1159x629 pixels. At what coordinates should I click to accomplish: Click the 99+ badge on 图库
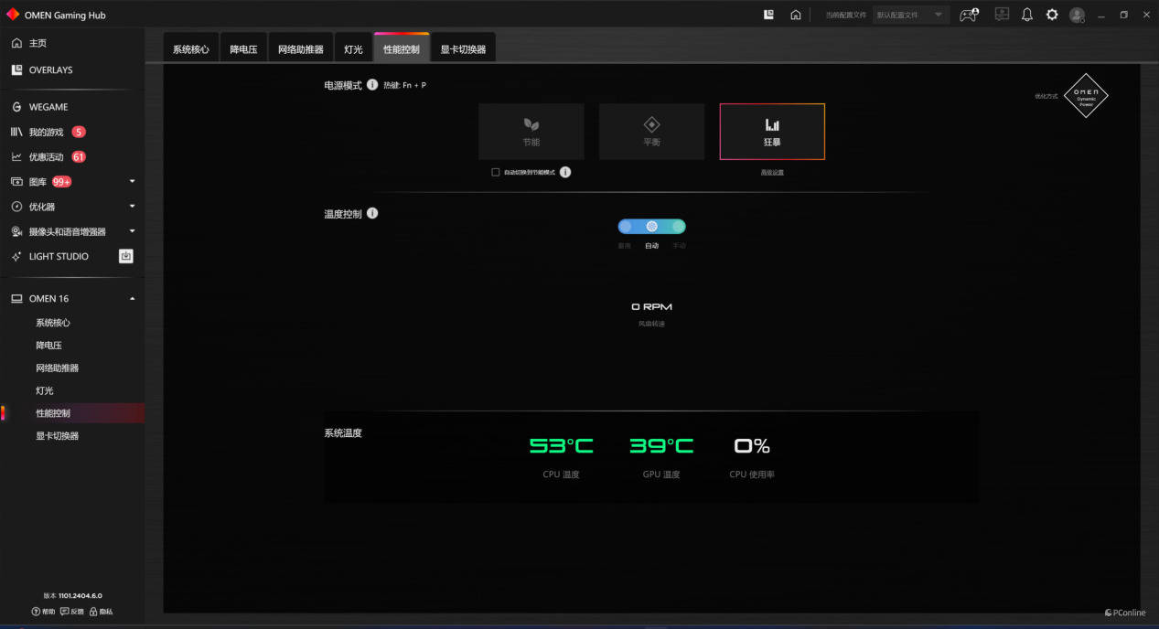tap(62, 181)
